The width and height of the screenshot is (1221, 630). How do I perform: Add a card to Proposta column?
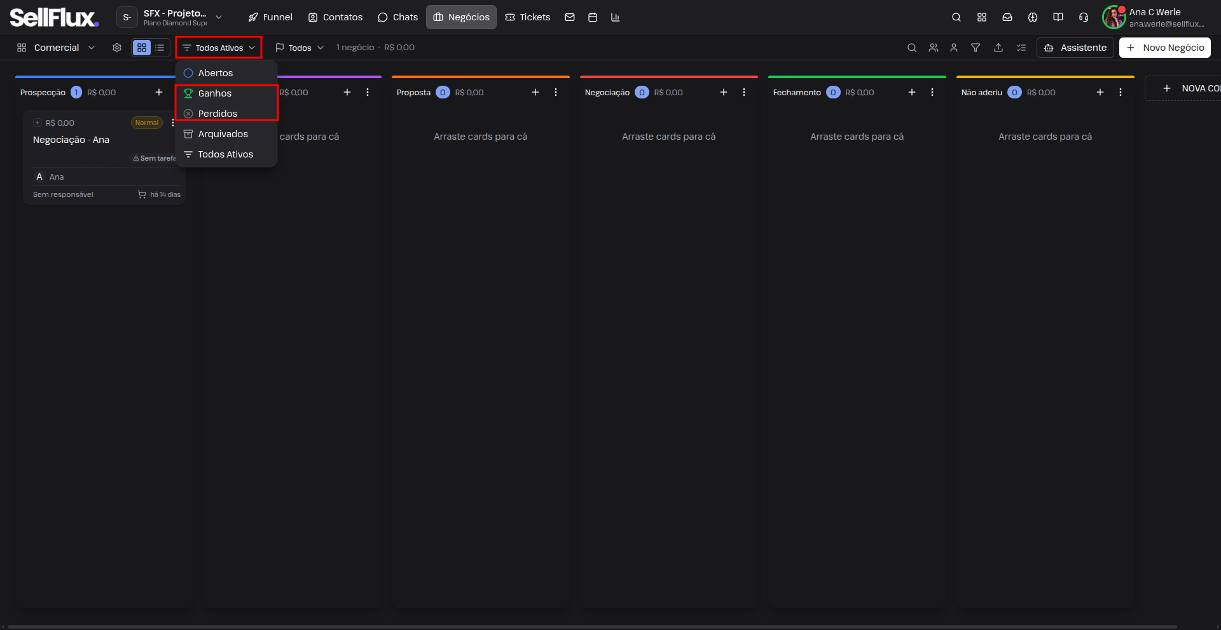pyautogui.click(x=535, y=92)
